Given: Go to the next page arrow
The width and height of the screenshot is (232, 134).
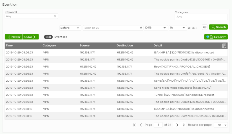Looking at the screenshot, I should click(x=177, y=125).
